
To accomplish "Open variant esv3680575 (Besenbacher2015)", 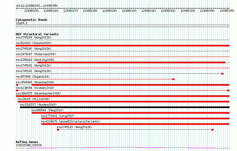I will click(38, 93).
